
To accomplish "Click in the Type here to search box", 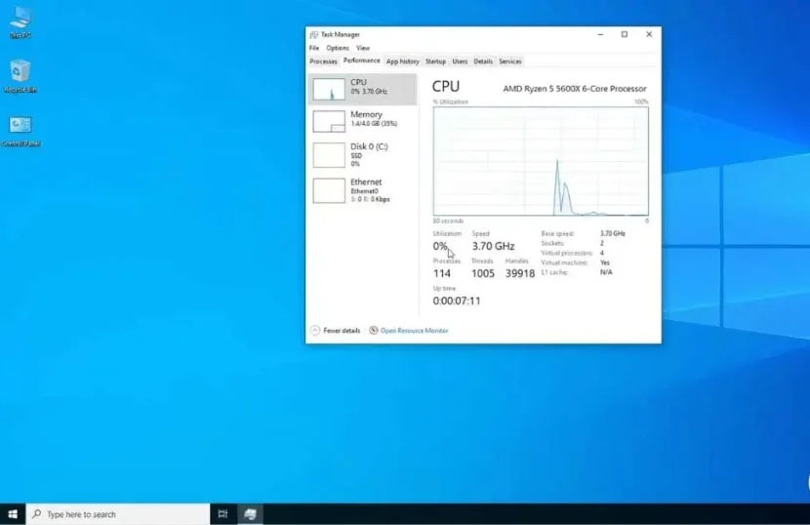I will (x=118, y=514).
